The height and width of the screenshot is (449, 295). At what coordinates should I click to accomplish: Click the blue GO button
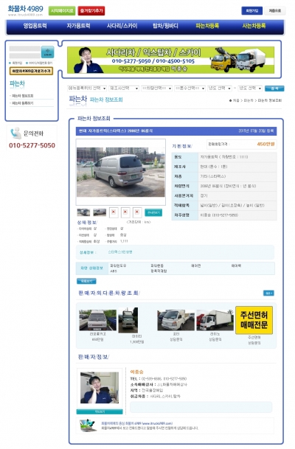pyautogui.click(x=268, y=293)
